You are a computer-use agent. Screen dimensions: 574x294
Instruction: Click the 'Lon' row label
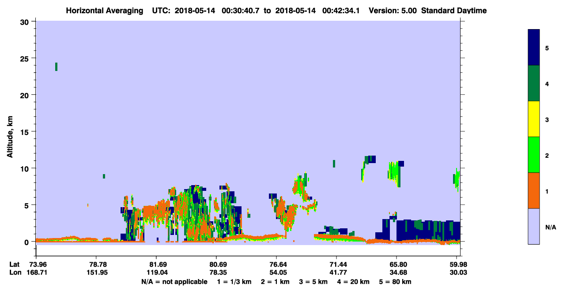[15, 272]
